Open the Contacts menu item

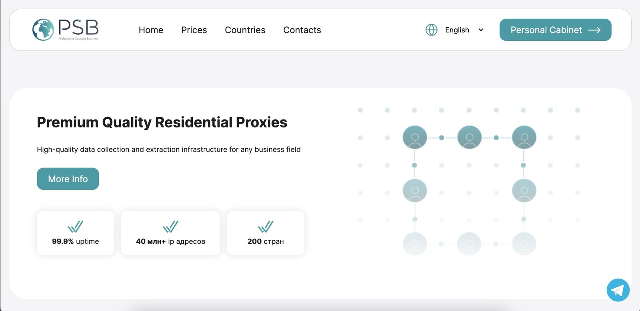coord(302,30)
